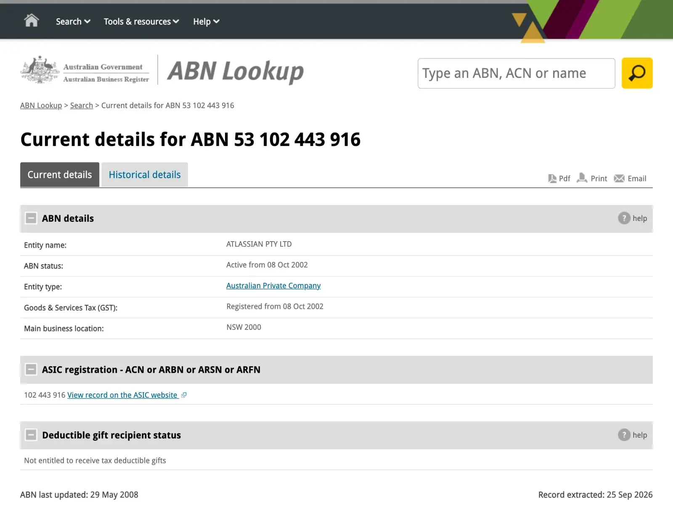Click the Pdf text link
673x505 pixels.
[564, 178]
